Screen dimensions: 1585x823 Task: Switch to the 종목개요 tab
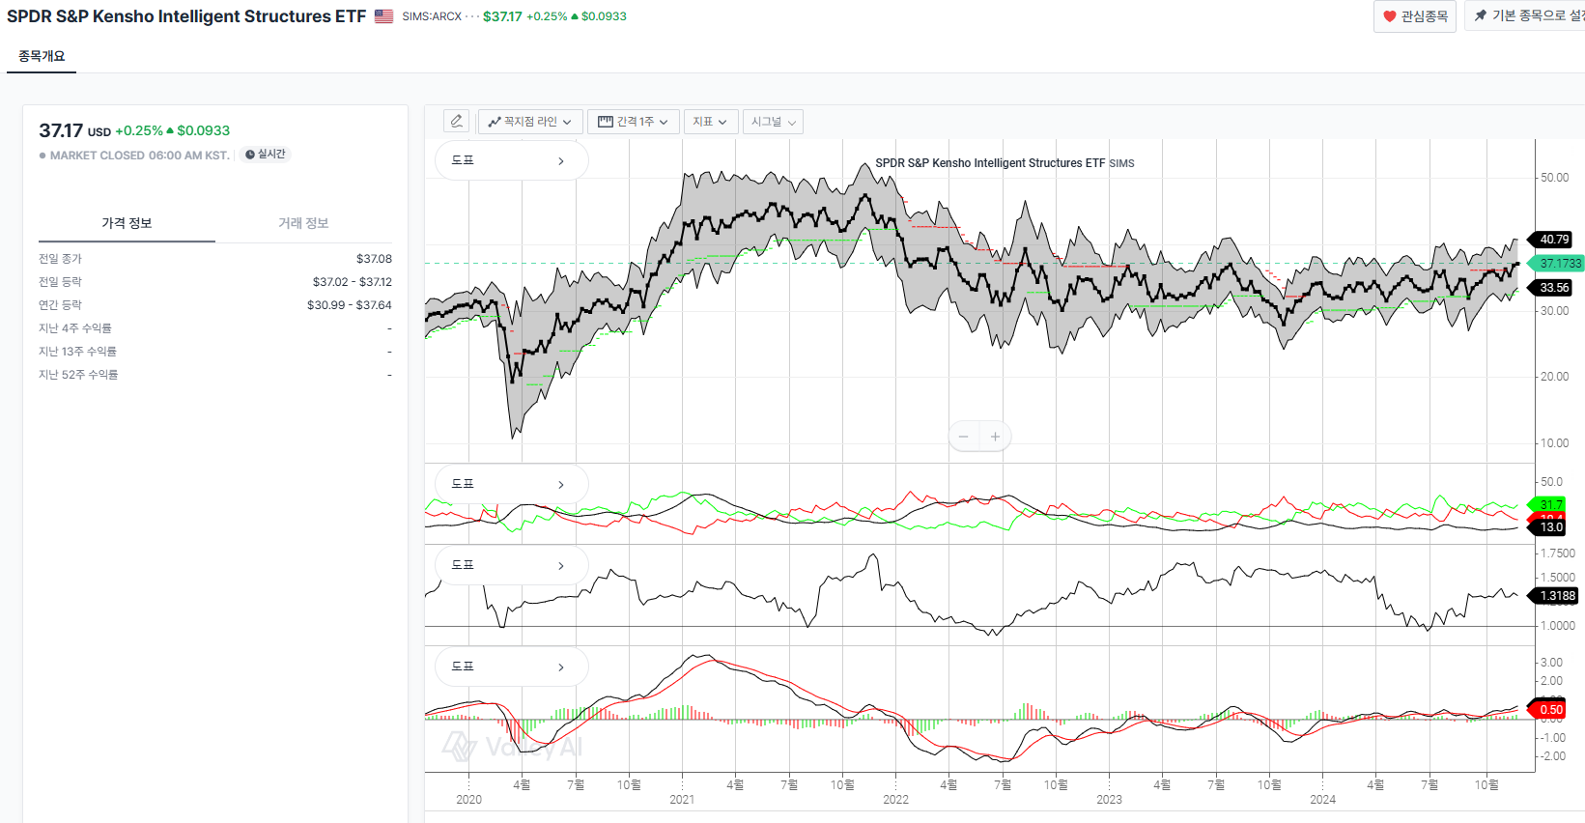pos(42,56)
